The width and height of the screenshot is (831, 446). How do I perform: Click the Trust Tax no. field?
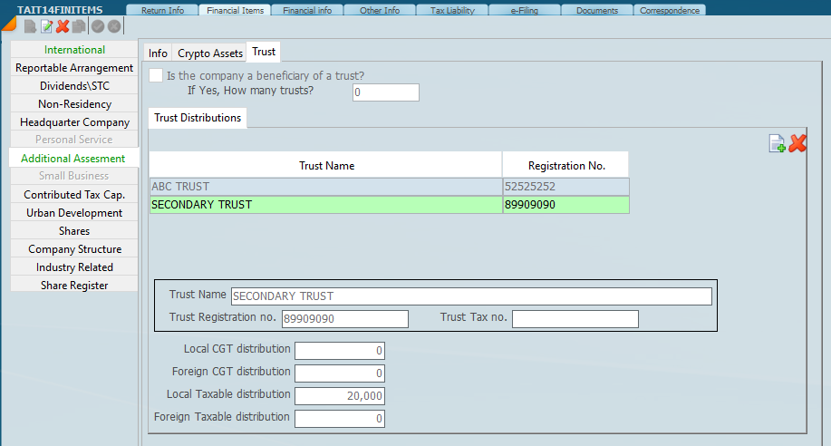click(x=575, y=319)
